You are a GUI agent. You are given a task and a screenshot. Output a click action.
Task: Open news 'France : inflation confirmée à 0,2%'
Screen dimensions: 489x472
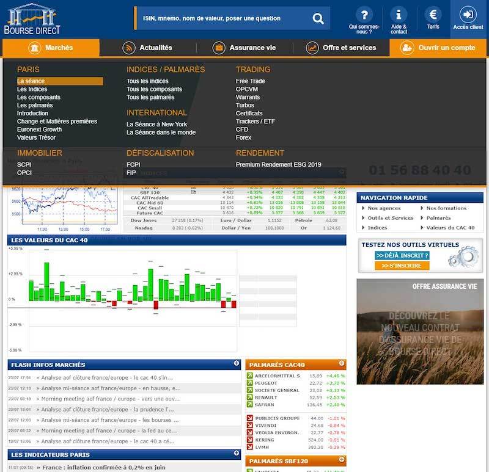[x=104, y=467]
